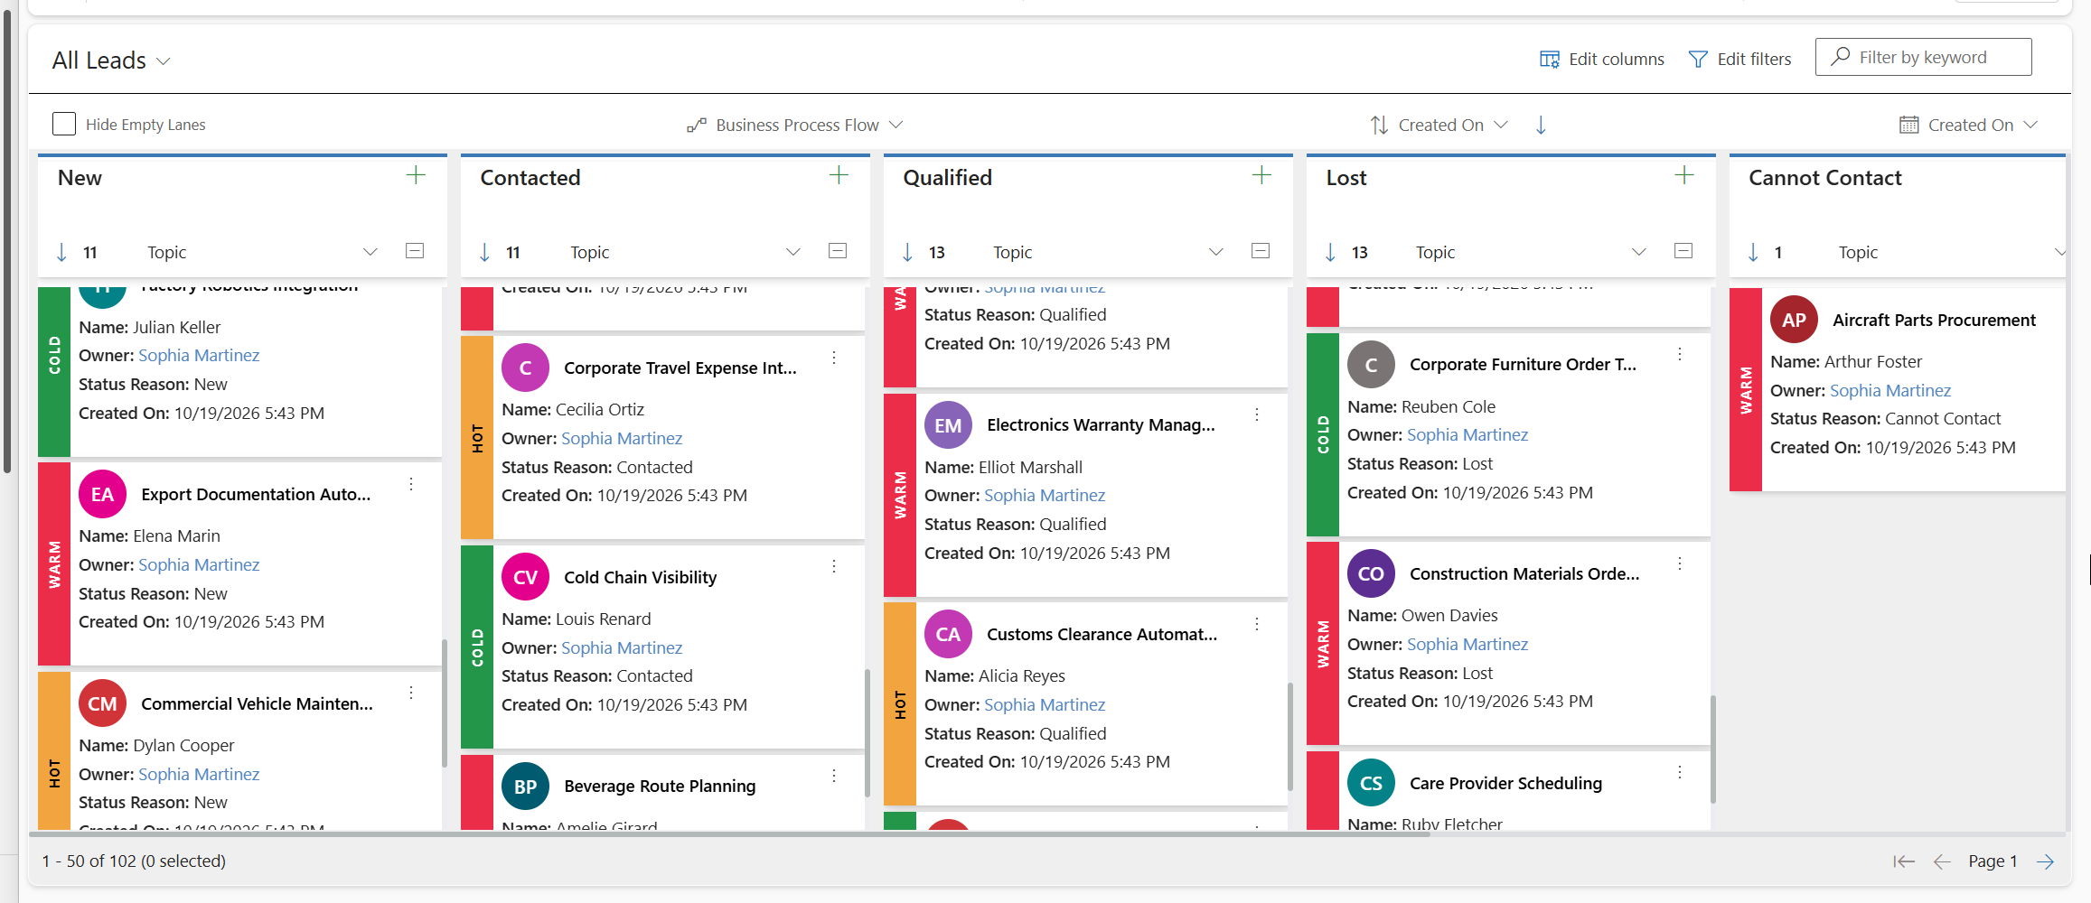2091x903 pixels.
Task: Open more options on Corporate Furniture Order card
Action: [1680, 354]
